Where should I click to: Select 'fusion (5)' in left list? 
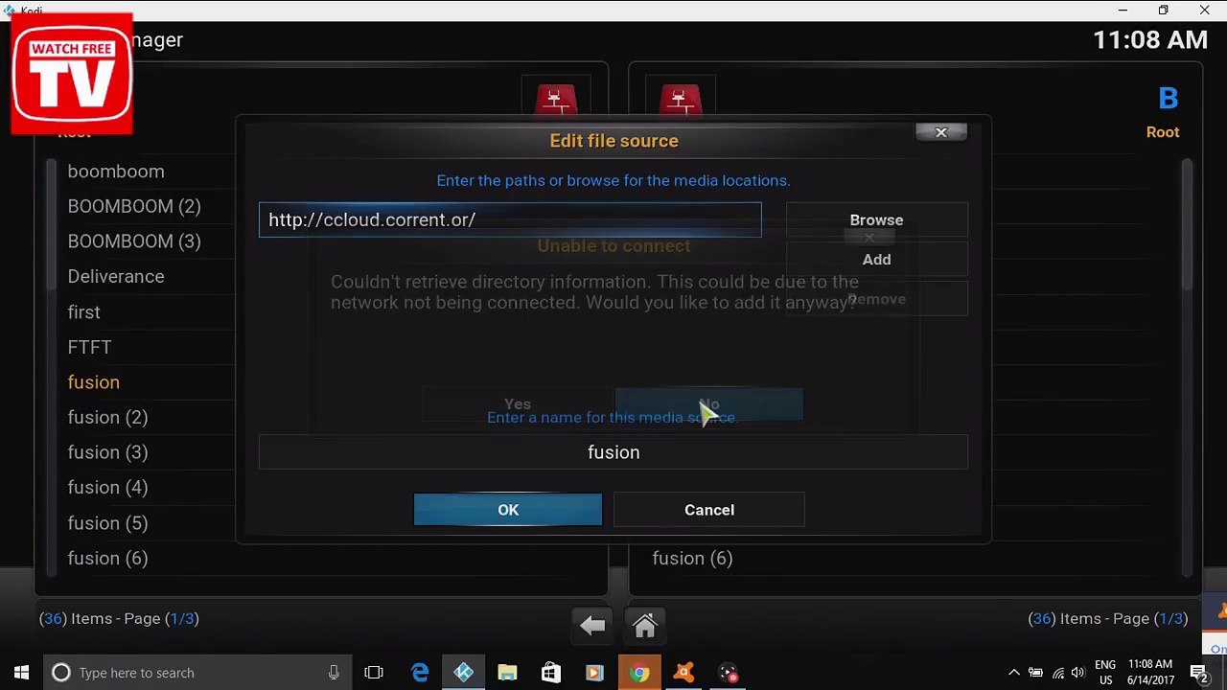[107, 522]
